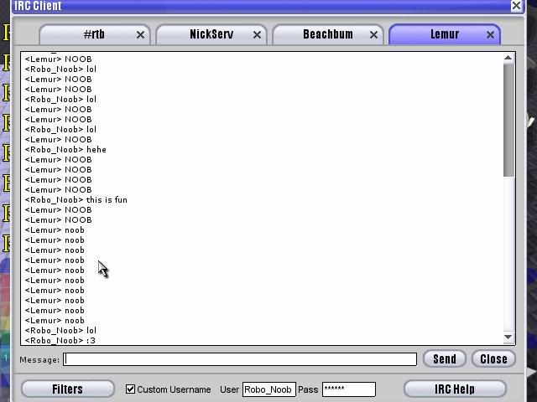Close the Beachbum tab with its X
This screenshot has width=537, height=402.
[374, 35]
